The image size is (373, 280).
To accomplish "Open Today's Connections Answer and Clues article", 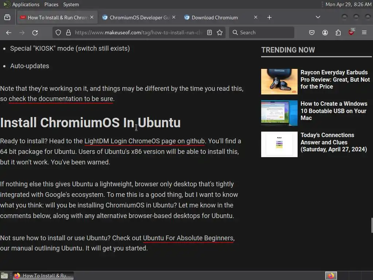I will tap(334, 143).
